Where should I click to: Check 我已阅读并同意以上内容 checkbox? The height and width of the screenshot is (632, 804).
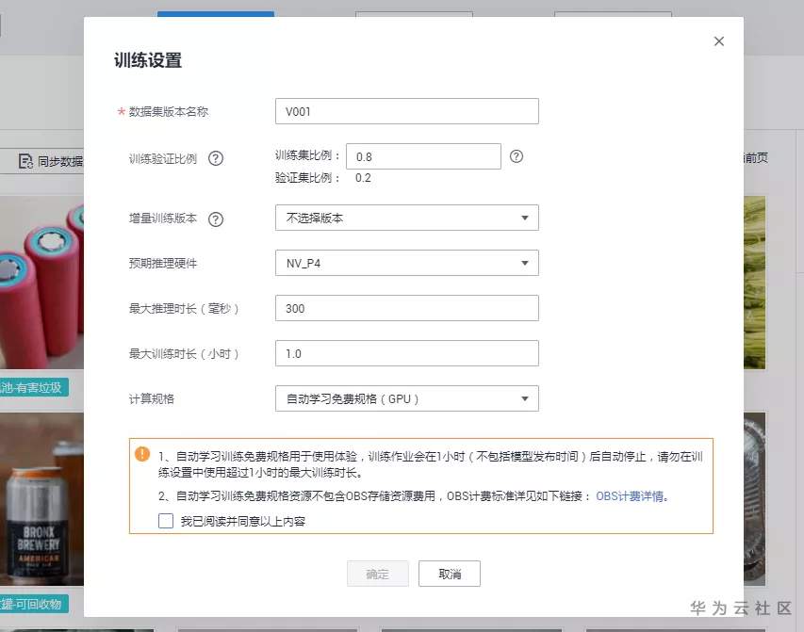(x=166, y=521)
